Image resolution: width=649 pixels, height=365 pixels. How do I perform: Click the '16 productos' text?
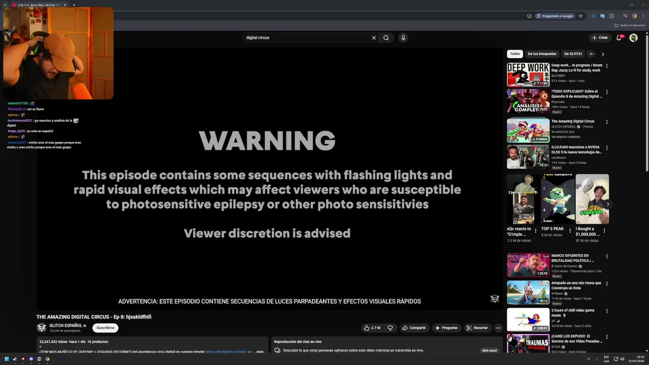[97, 342]
